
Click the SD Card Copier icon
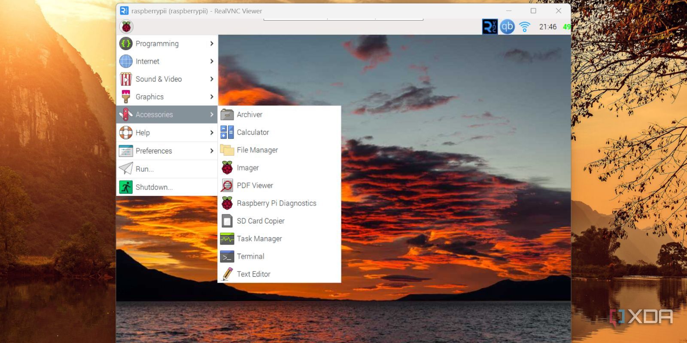tap(227, 221)
